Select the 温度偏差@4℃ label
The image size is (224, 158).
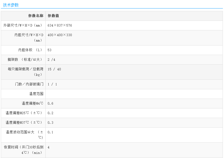tap(32, 104)
